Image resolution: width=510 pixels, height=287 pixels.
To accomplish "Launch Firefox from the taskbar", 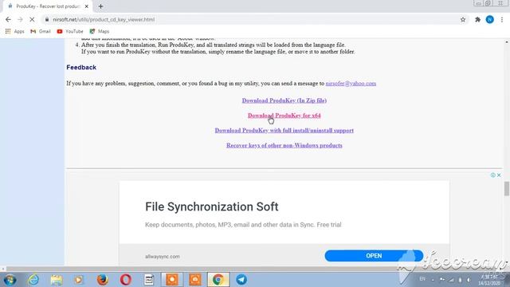I will (x=102, y=280).
